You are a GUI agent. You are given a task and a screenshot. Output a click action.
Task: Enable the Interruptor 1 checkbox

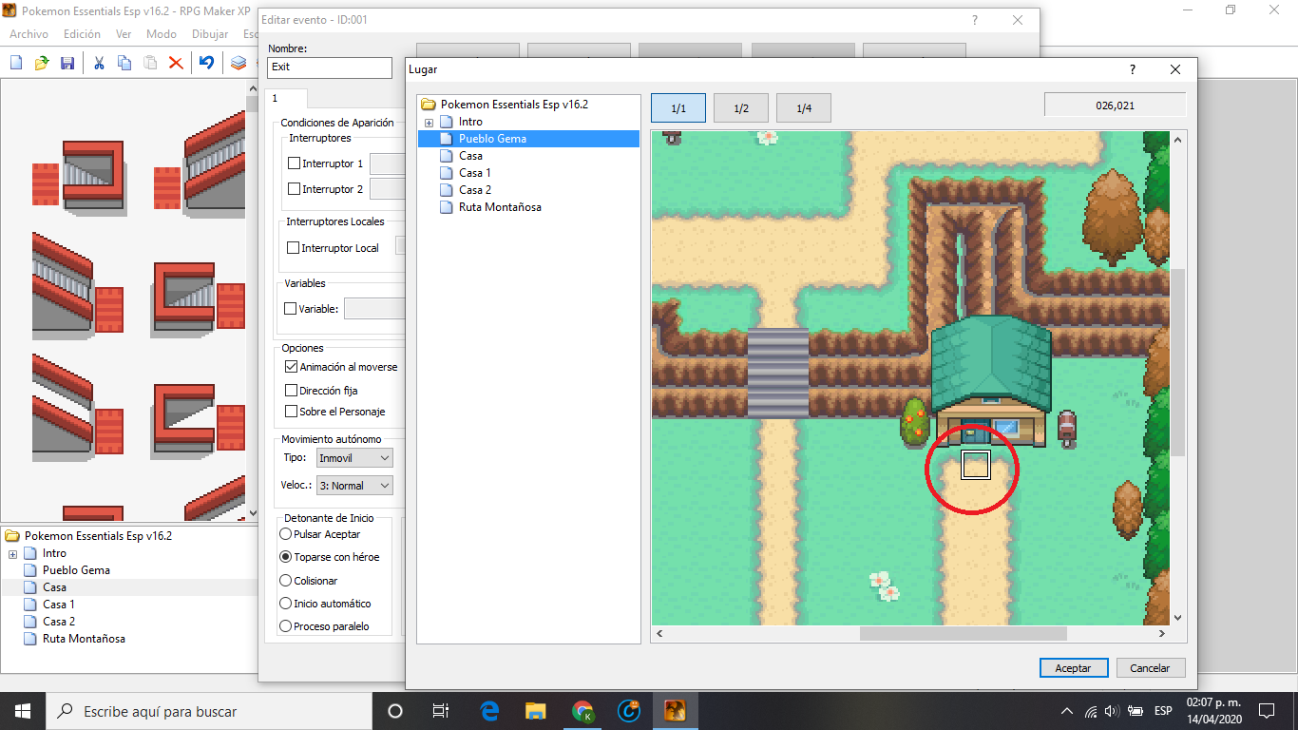pyautogui.click(x=295, y=163)
